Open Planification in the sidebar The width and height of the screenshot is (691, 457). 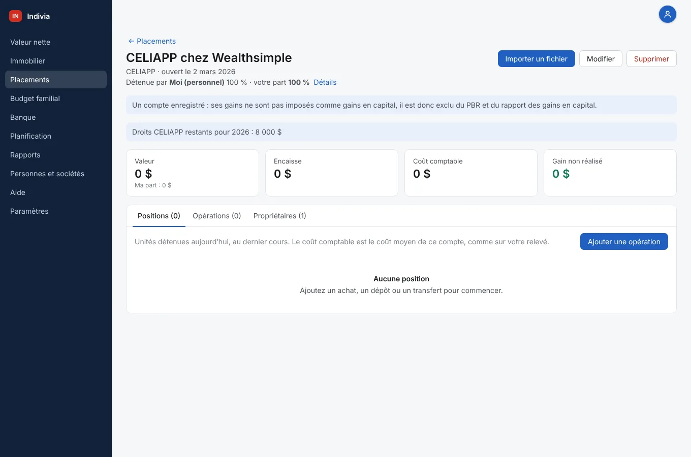[56, 136]
